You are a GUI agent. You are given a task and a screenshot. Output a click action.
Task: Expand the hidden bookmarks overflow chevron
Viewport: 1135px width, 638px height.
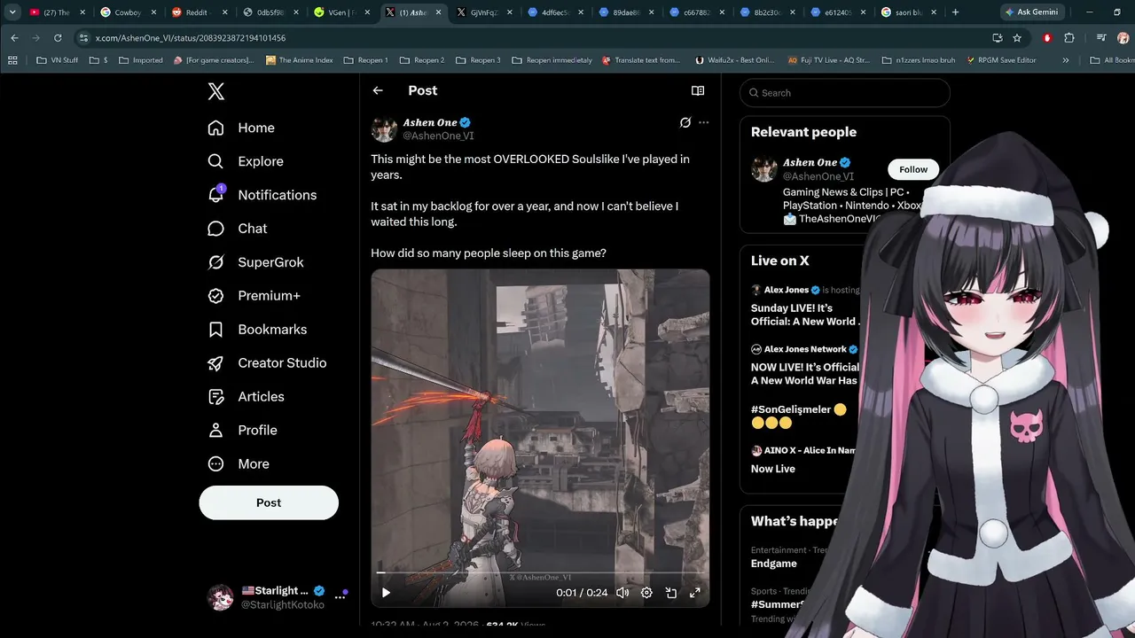[1066, 60]
